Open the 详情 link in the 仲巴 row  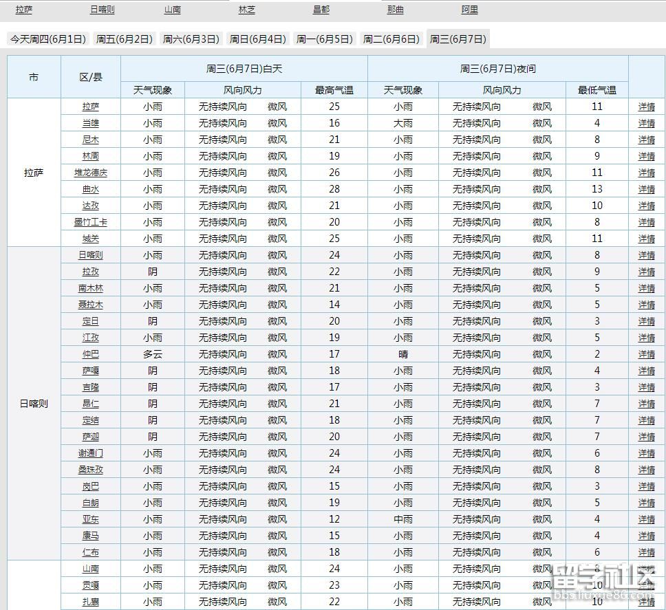coord(647,354)
